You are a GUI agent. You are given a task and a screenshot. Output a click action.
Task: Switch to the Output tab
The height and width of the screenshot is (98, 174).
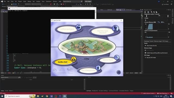pos(131,91)
